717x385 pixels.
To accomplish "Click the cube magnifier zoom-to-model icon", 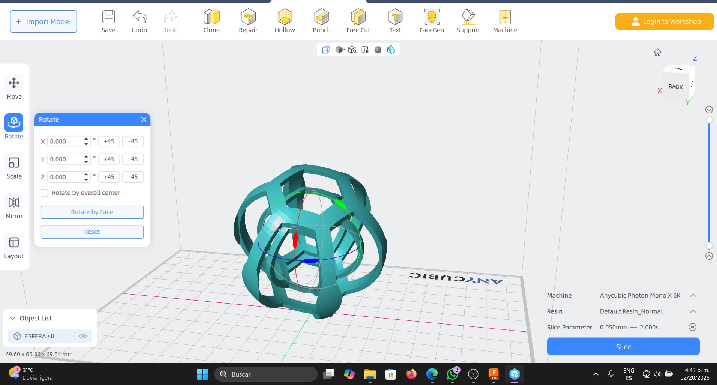I will [x=352, y=50].
